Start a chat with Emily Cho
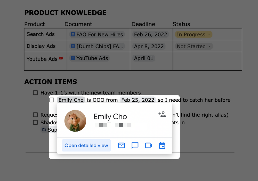Screen dimensions: 258x181 pos(135,146)
